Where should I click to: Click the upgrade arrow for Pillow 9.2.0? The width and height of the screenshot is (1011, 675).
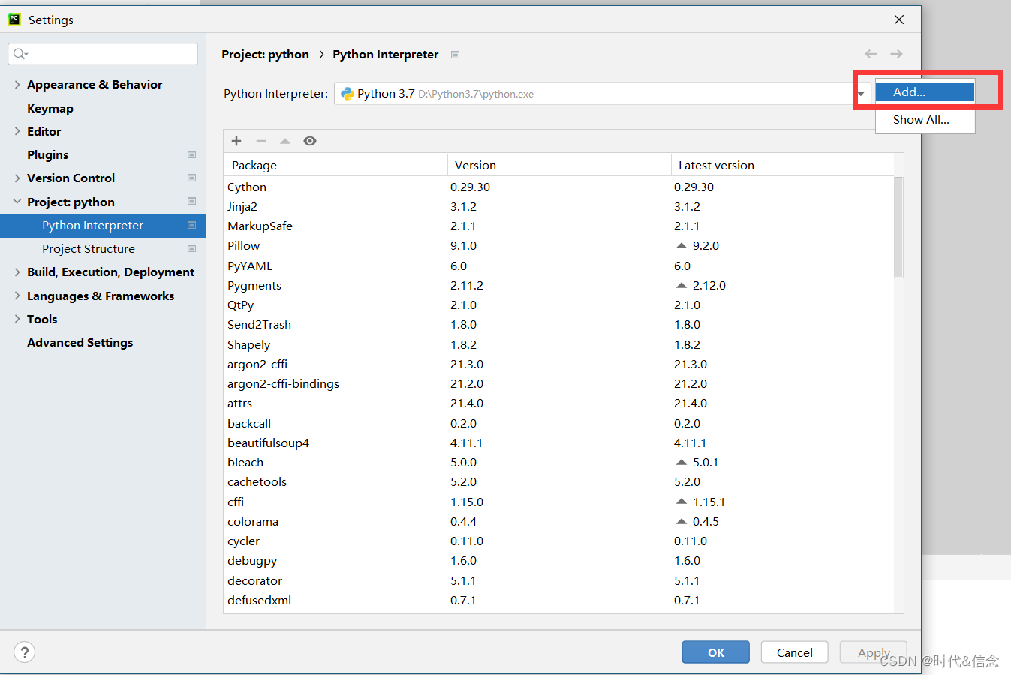(x=682, y=245)
